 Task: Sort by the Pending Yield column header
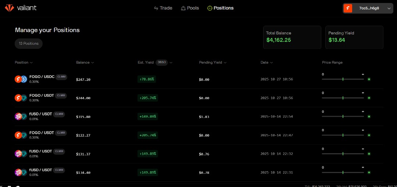coord(213,62)
